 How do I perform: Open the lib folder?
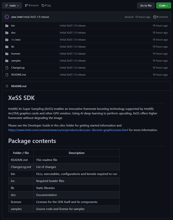tap(13, 47)
